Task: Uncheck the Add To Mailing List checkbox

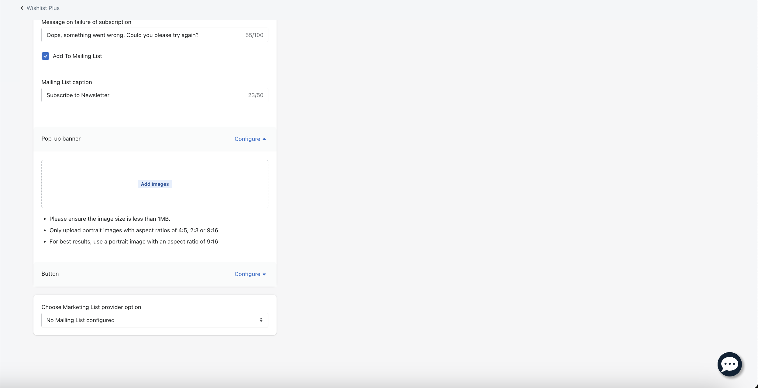Action: pos(46,56)
